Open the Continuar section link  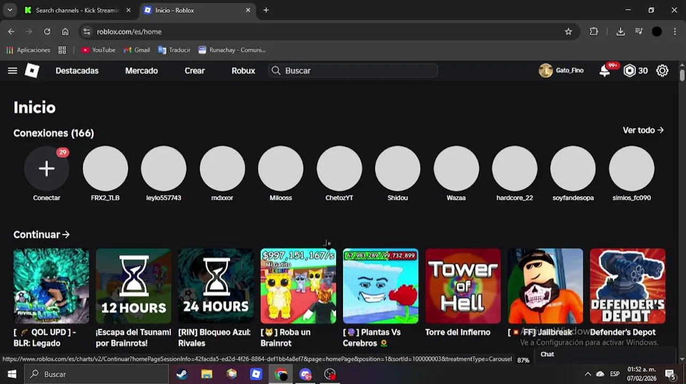coord(41,235)
